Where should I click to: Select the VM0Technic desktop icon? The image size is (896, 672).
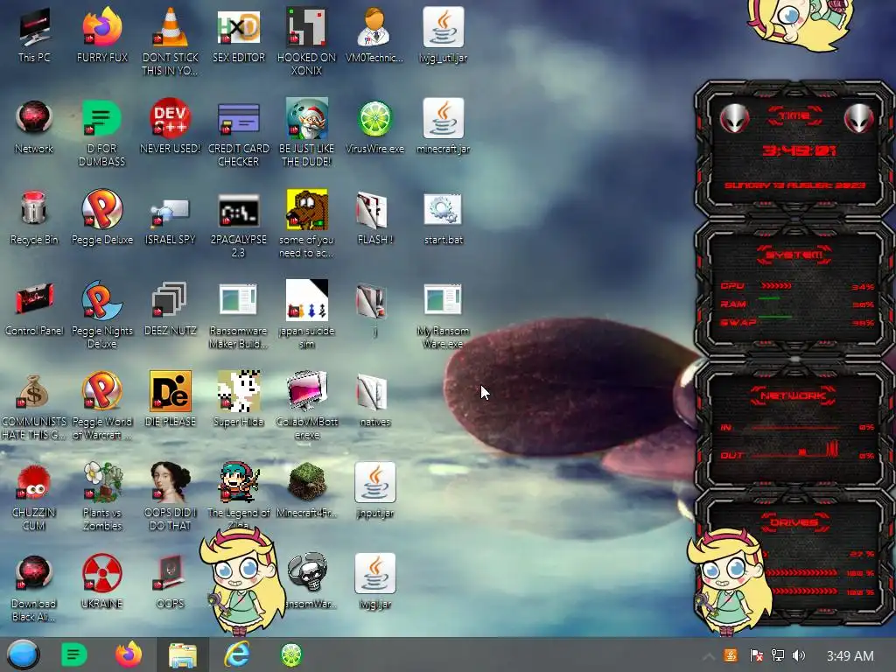tap(374, 27)
